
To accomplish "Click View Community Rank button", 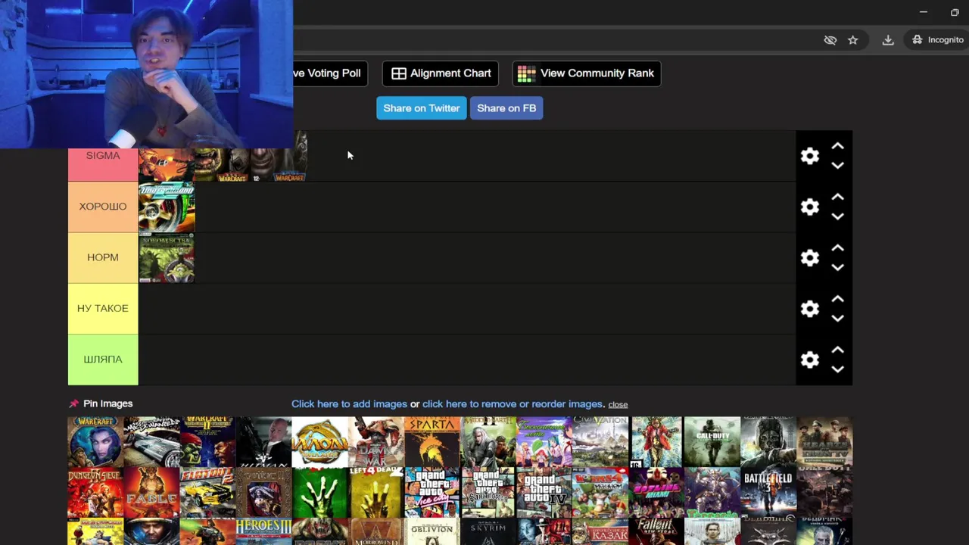I will [x=587, y=73].
